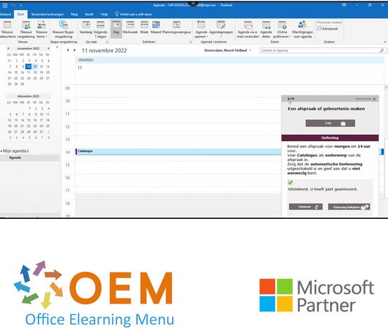Screen dimensions: 388x329
Task: Open the Beeld ribbon tab
Action: (89, 14)
